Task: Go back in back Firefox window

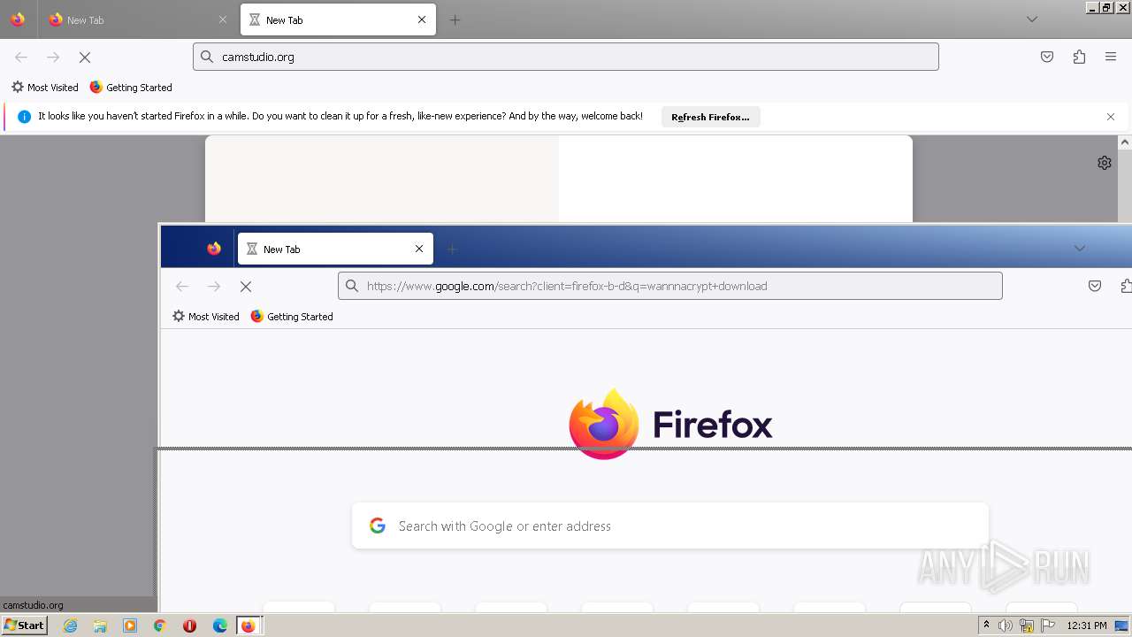Action: [21, 57]
